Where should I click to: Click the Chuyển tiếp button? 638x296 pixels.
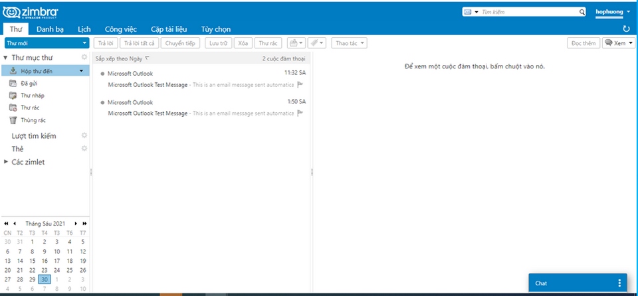tap(179, 43)
